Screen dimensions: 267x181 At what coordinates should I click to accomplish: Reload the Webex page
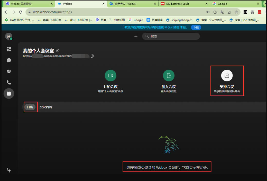click(x=21, y=12)
